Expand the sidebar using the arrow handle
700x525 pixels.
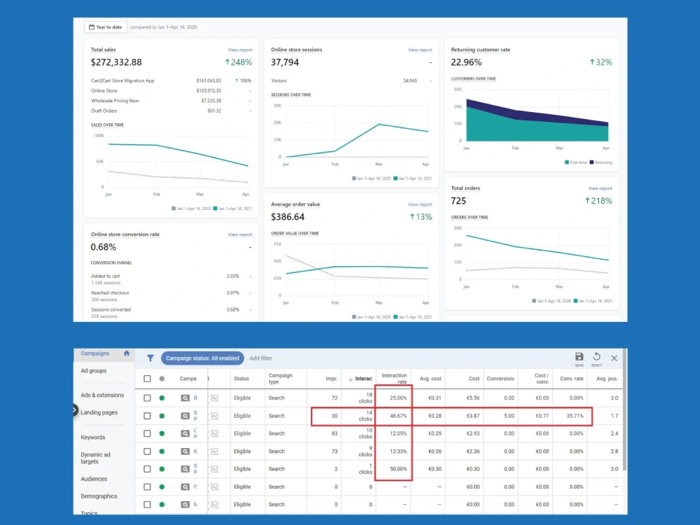click(75, 410)
